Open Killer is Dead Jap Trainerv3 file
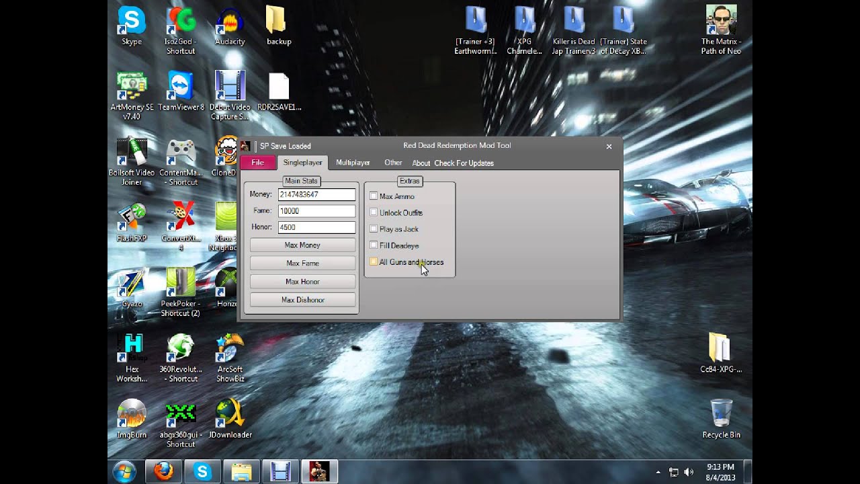860x484 pixels. click(x=574, y=31)
